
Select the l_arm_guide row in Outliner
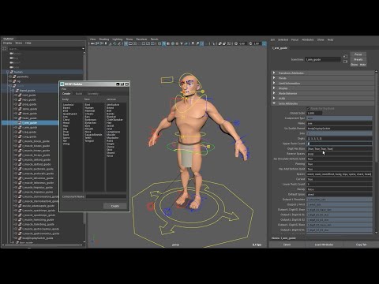(30, 122)
